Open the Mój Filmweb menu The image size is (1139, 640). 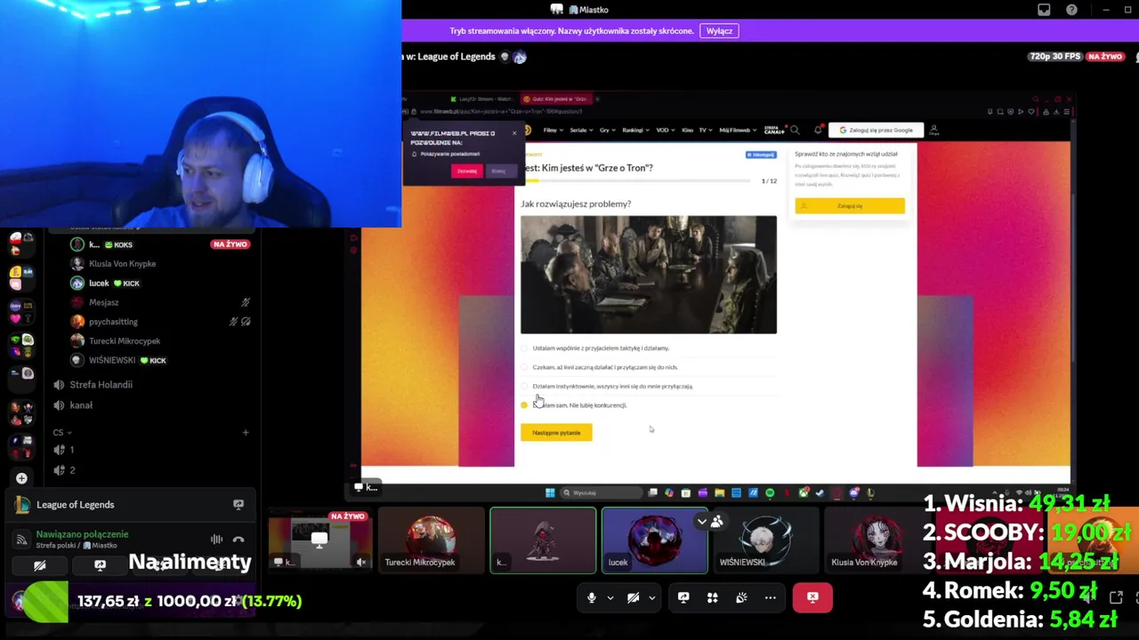[737, 130]
